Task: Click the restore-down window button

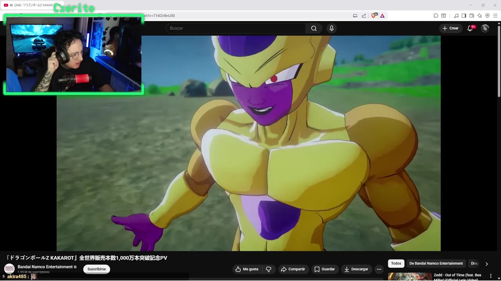Action: 483,5
